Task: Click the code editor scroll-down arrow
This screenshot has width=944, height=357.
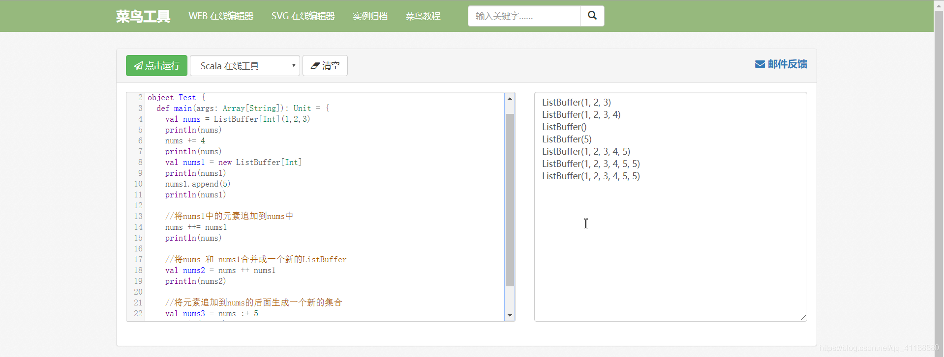Action: point(510,315)
